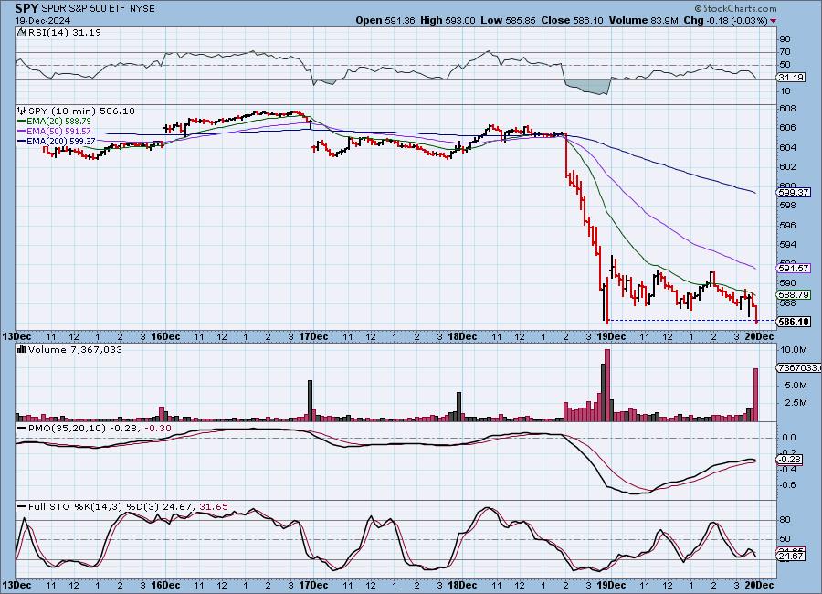Click the 604 price axis tick
This screenshot has width=822, height=594.
click(x=787, y=147)
